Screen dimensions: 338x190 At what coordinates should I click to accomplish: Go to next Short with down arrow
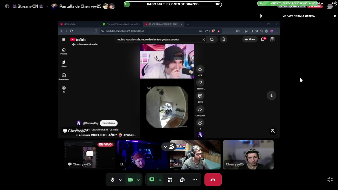[271, 96]
